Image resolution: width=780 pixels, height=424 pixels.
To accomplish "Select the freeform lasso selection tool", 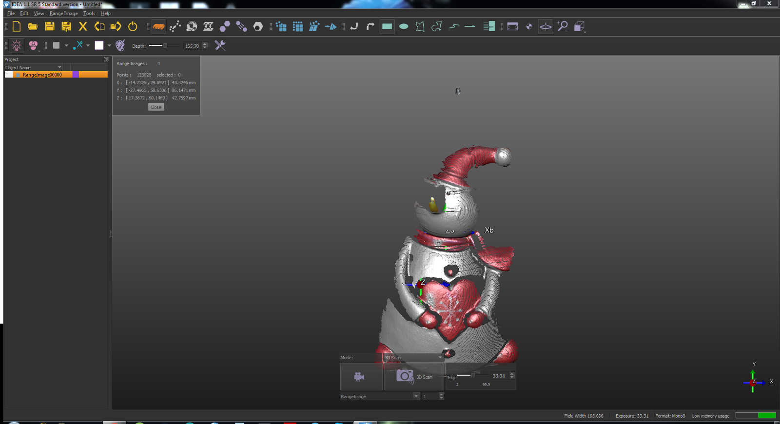I will click(x=437, y=26).
